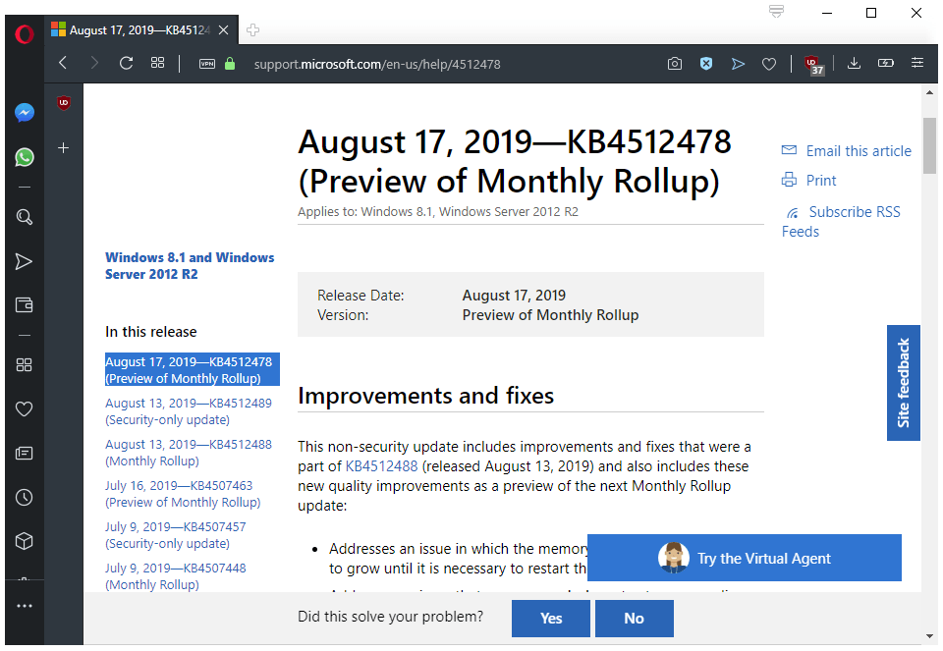The width and height of the screenshot is (943, 651).
Task: Click the address bar URL field
Action: (377, 65)
